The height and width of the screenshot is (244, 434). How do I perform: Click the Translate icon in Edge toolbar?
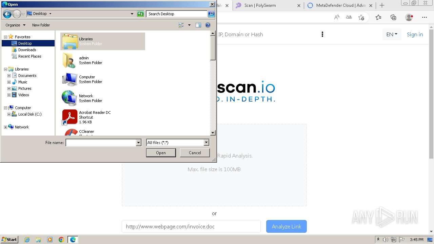tap(349, 17)
